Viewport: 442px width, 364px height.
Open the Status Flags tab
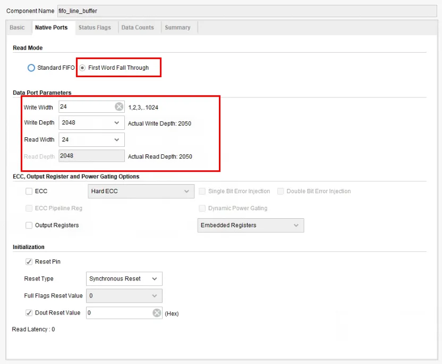pyautogui.click(x=95, y=28)
